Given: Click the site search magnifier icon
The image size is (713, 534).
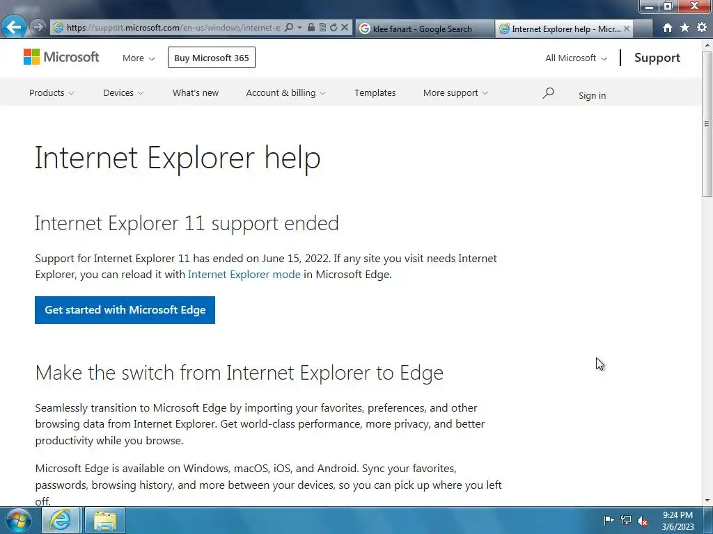Looking at the screenshot, I should tap(548, 93).
